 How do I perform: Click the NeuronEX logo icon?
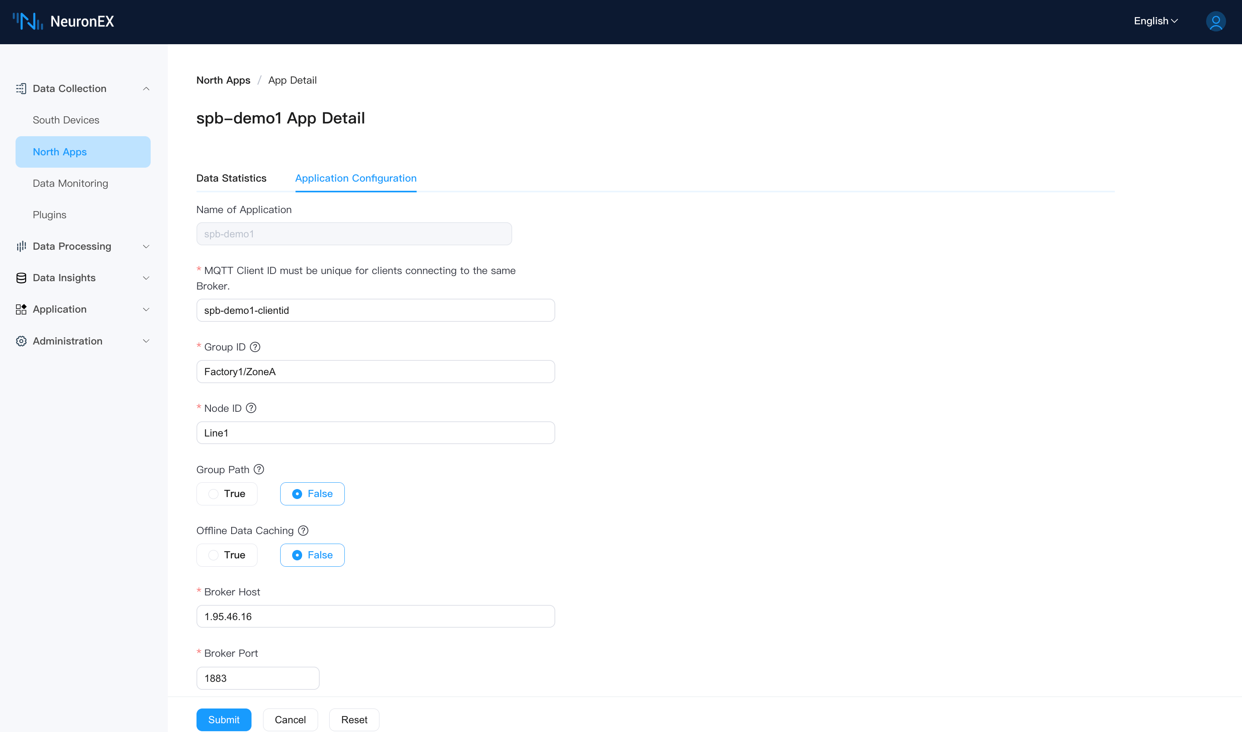[x=28, y=21]
